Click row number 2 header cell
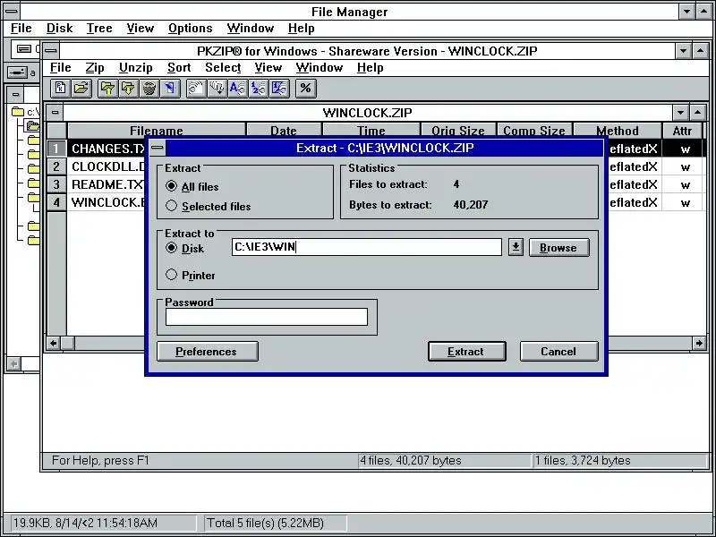This screenshot has width=716, height=537. 56,166
